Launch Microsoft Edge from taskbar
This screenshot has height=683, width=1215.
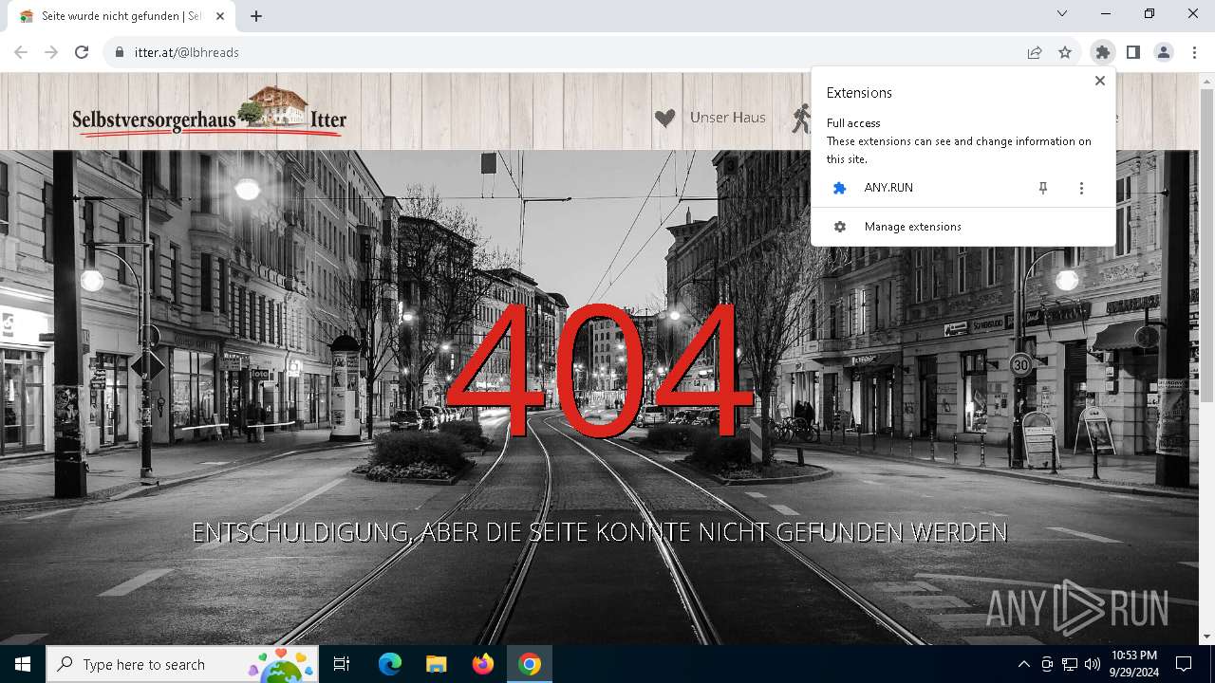point(389,664)
